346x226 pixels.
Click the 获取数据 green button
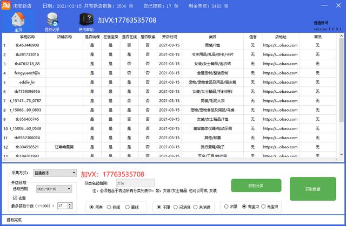click(312, 189)
